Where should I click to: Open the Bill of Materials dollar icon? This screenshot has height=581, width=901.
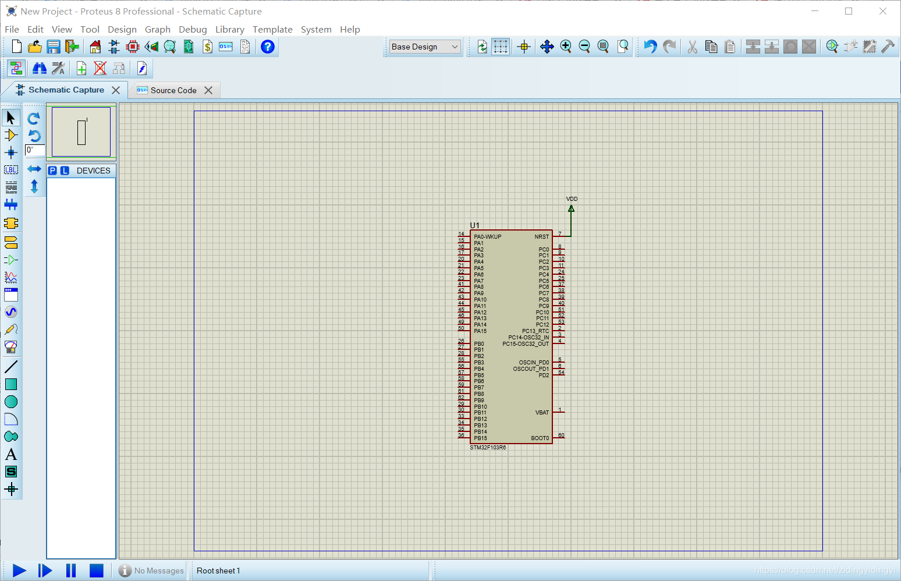pyautogui.click(x=207, y=47)
